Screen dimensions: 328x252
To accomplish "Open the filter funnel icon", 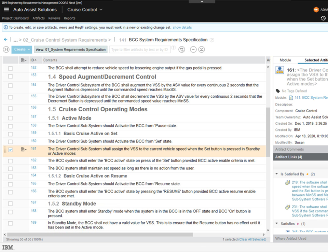I will pyautogui.click(x=181, y=50).
